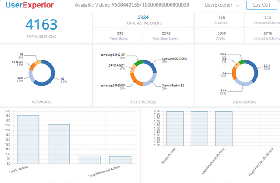Click the LoginDashboardActivity bar
This screenshot has width=280, height=183.
pyautogui.click(x=224, y=129)
